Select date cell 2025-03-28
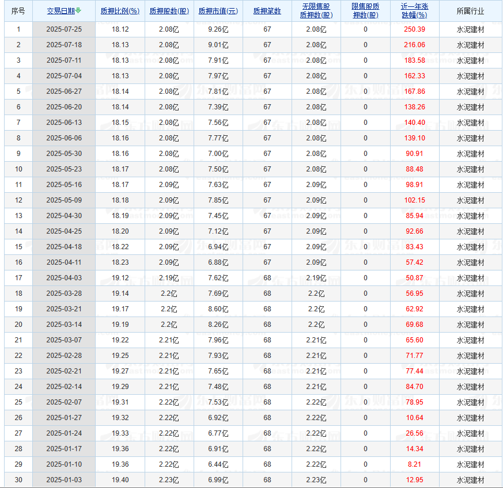Image resolution: width=503 pixels, height=488 pixels. point(64,293)
